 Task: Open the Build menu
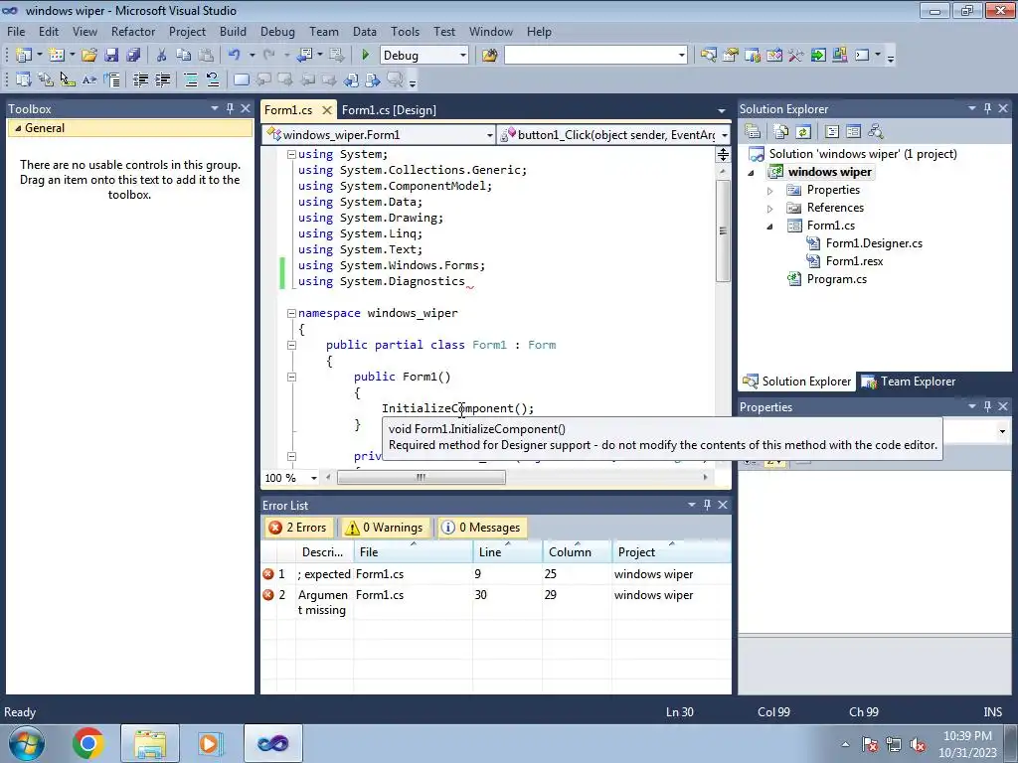(233, 31)
